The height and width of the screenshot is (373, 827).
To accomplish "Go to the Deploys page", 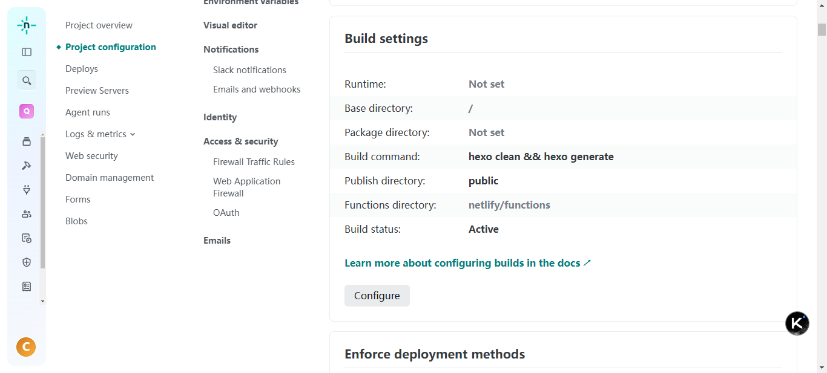I will (x=82, y=69).
